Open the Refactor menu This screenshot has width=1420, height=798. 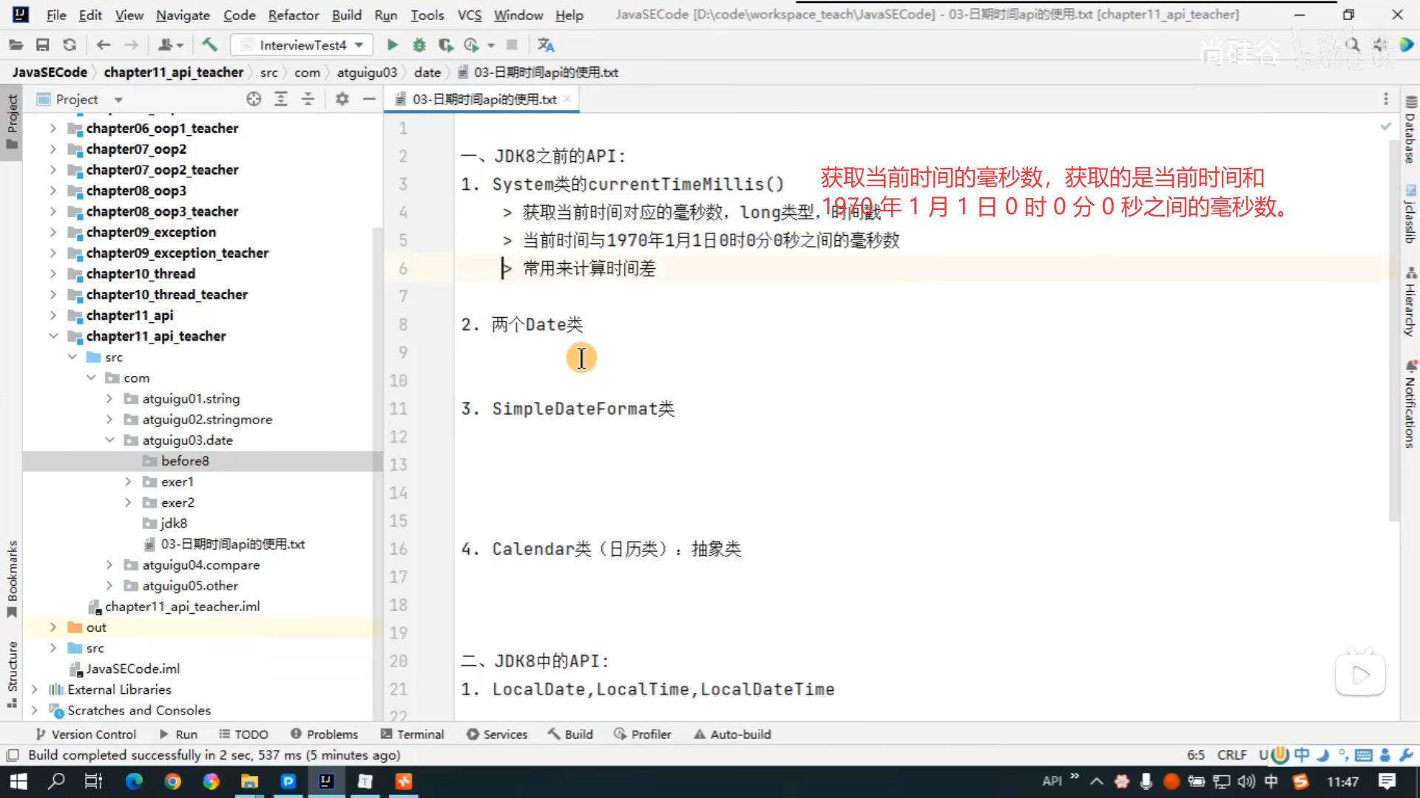293,15
